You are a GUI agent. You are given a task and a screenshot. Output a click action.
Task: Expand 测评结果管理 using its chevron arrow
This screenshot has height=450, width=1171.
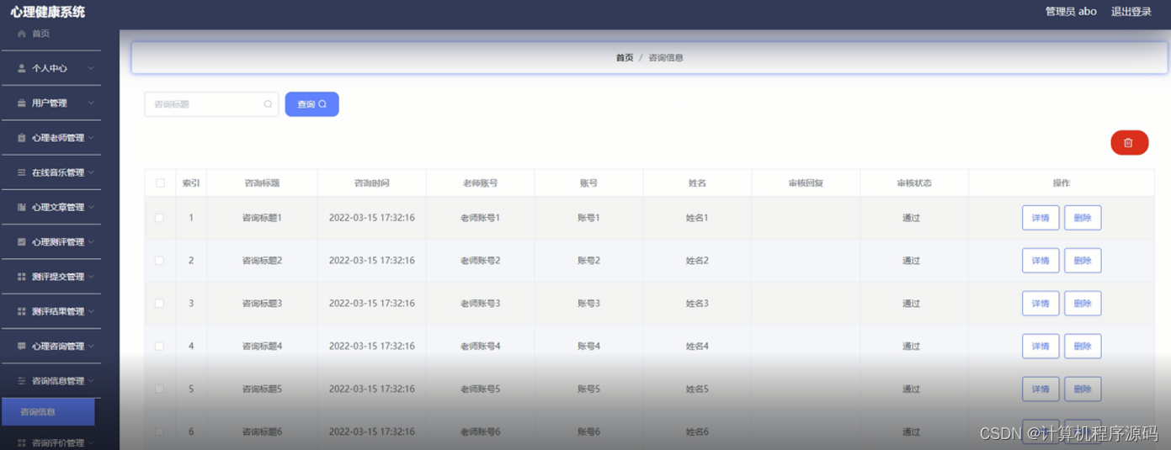tap(90, 311)
